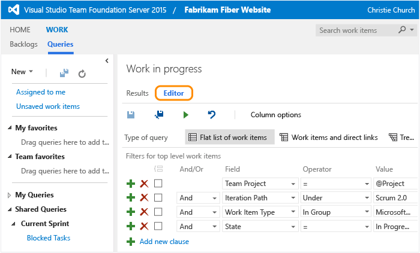Remove the Iteration Path clause
The height and width of the screenshot is (253, 420).
pos(145,198)
